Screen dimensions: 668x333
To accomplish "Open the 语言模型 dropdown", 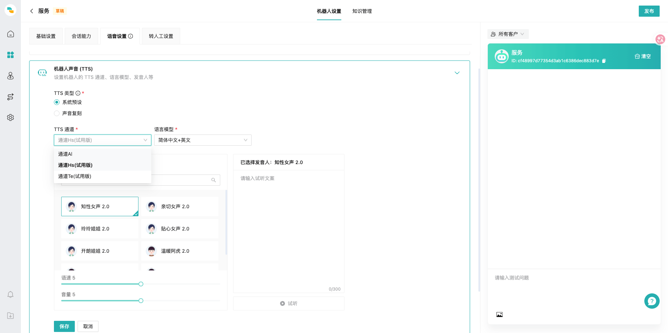I will [x=203, y=140].
